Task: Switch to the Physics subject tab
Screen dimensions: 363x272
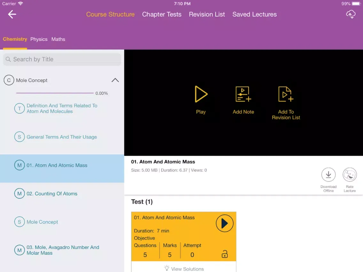Action: tap(39, 39)
